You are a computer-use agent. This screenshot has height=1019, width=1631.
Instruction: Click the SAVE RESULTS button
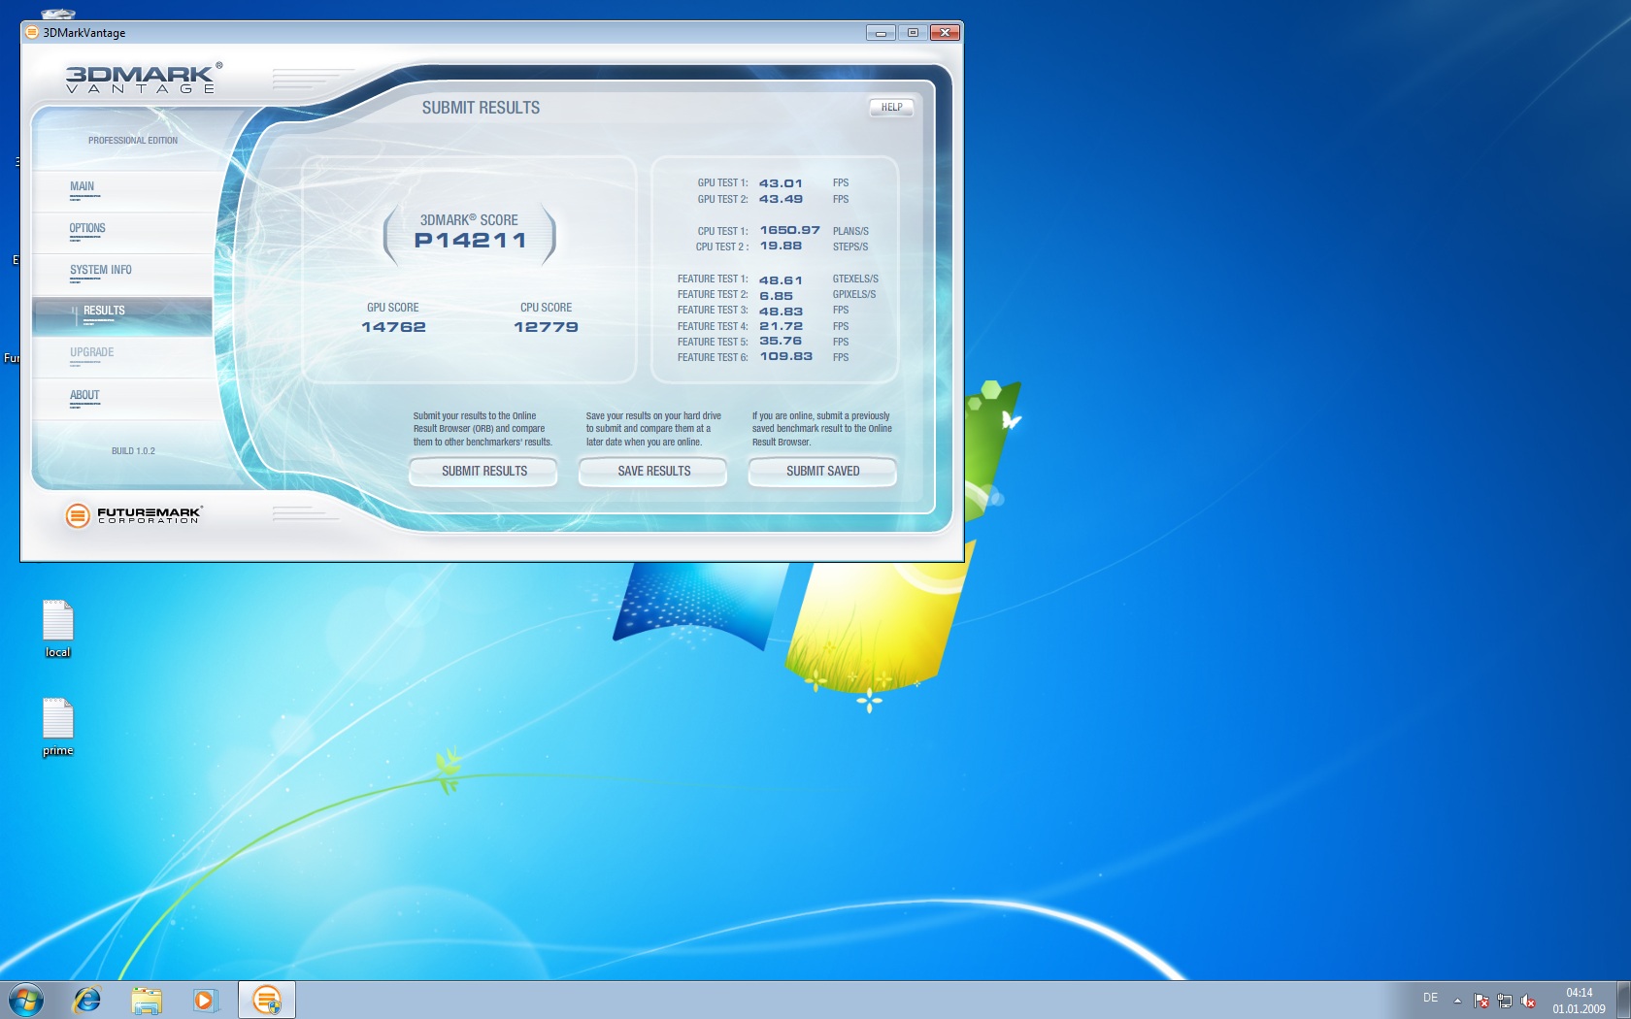coord(653,472)
